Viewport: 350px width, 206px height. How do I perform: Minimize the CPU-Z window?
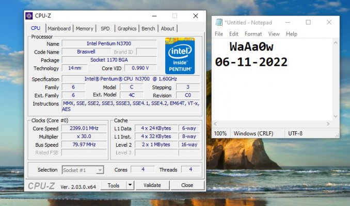point(154,16)
